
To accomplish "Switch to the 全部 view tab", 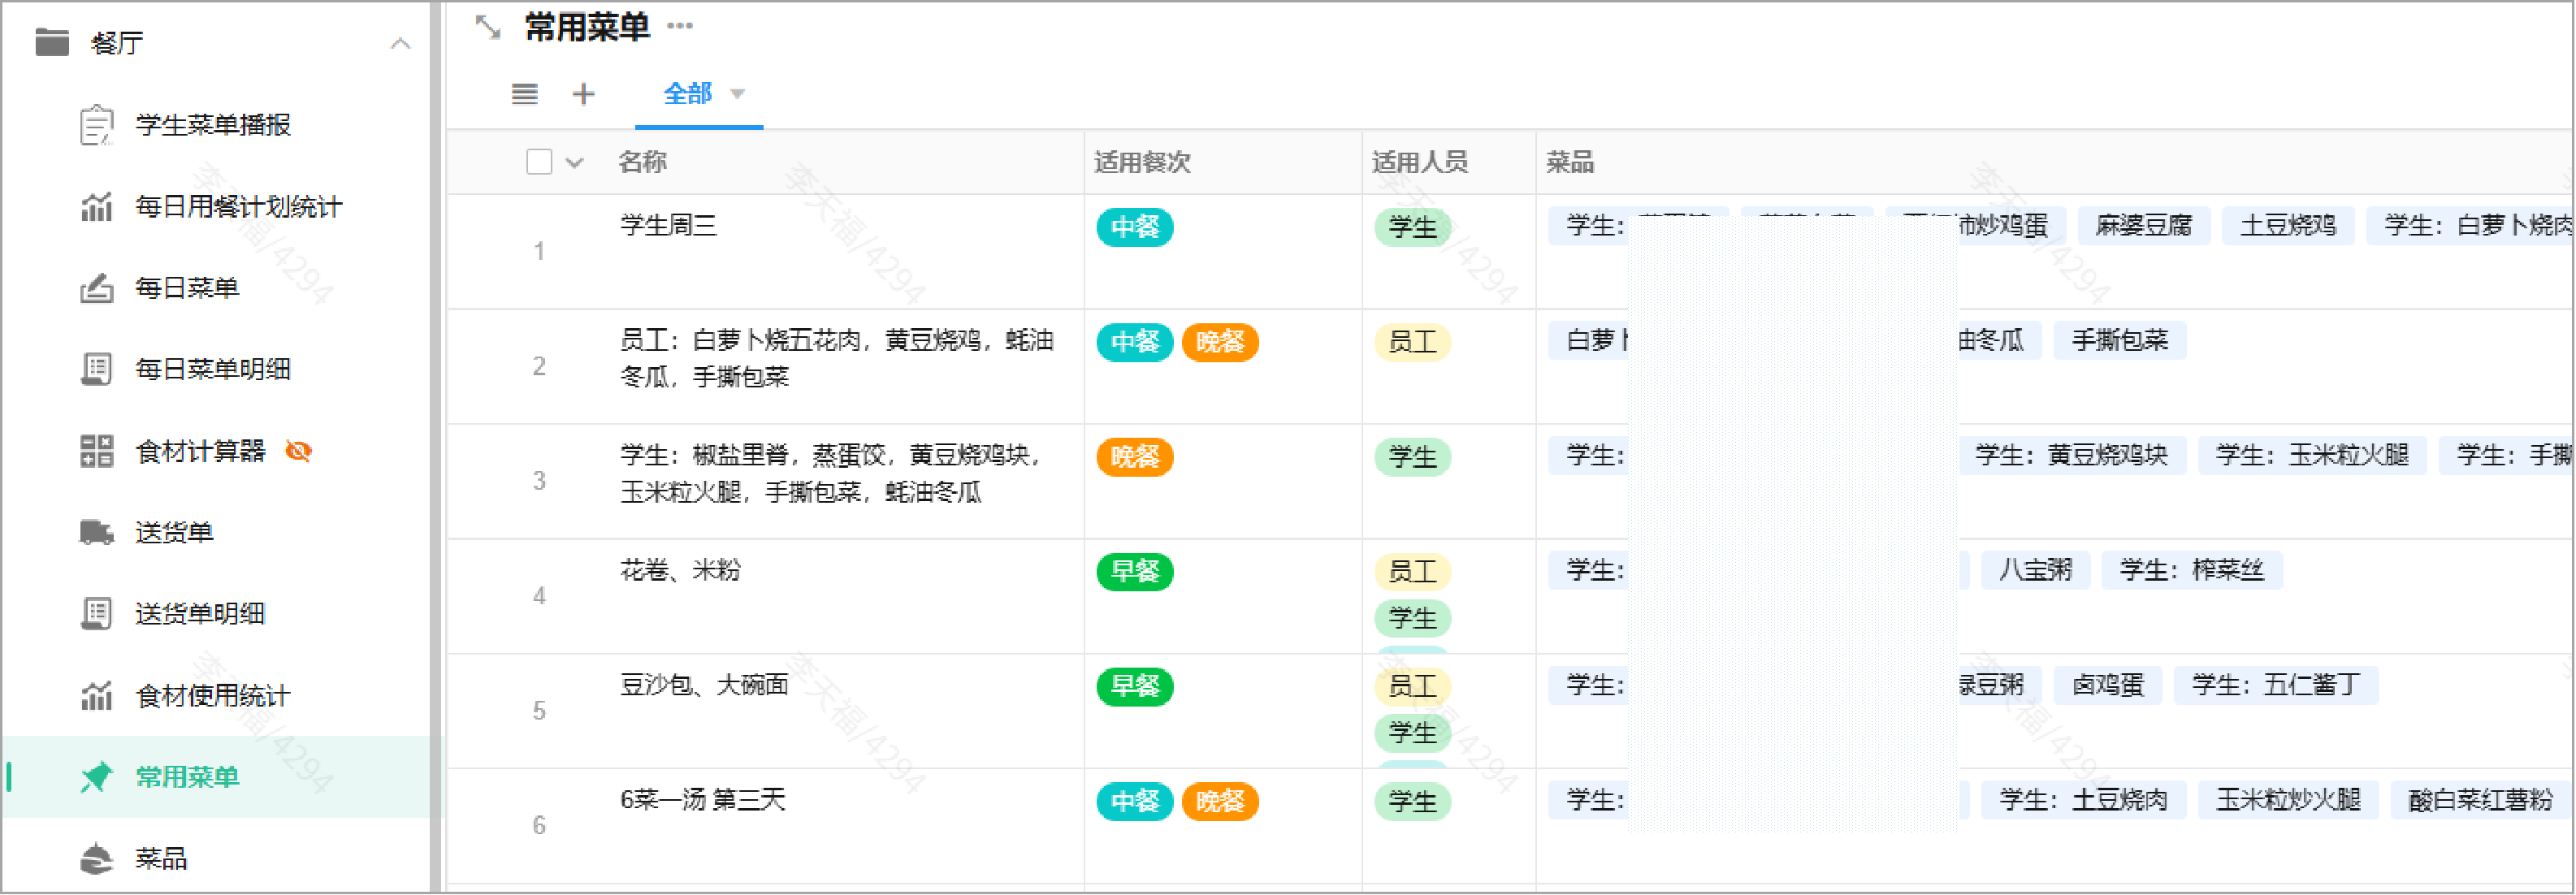I will coord(687,94).
